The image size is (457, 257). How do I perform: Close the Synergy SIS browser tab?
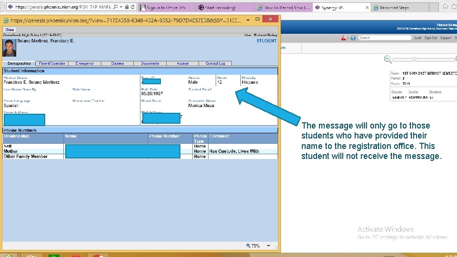point(367,8)
